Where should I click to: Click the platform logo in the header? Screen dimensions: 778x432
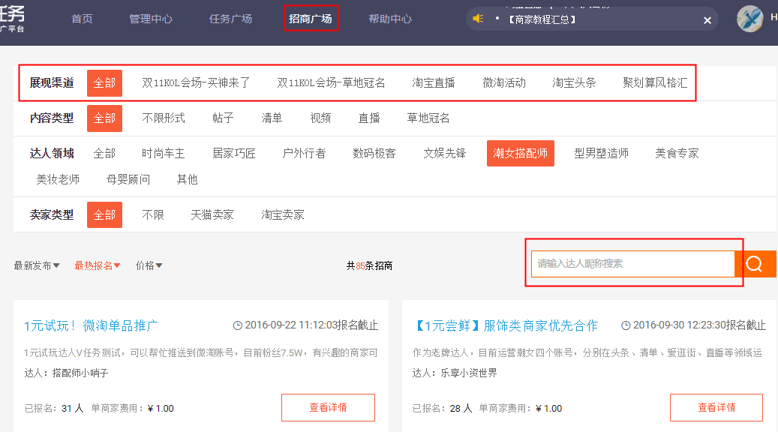click(13, 18)
